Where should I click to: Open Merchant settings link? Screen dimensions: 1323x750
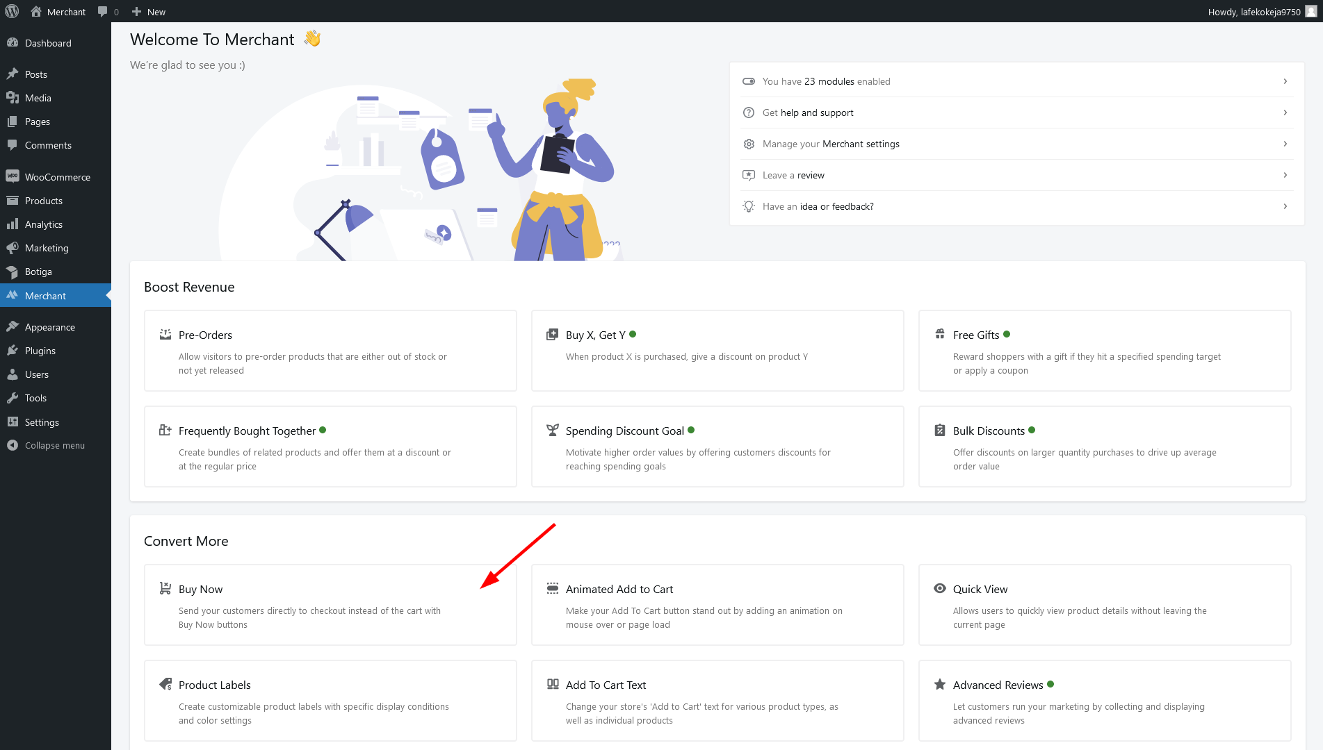coord(861,144)
